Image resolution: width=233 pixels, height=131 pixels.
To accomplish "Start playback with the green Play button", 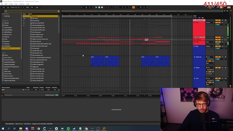I will (x=96, y=7).
